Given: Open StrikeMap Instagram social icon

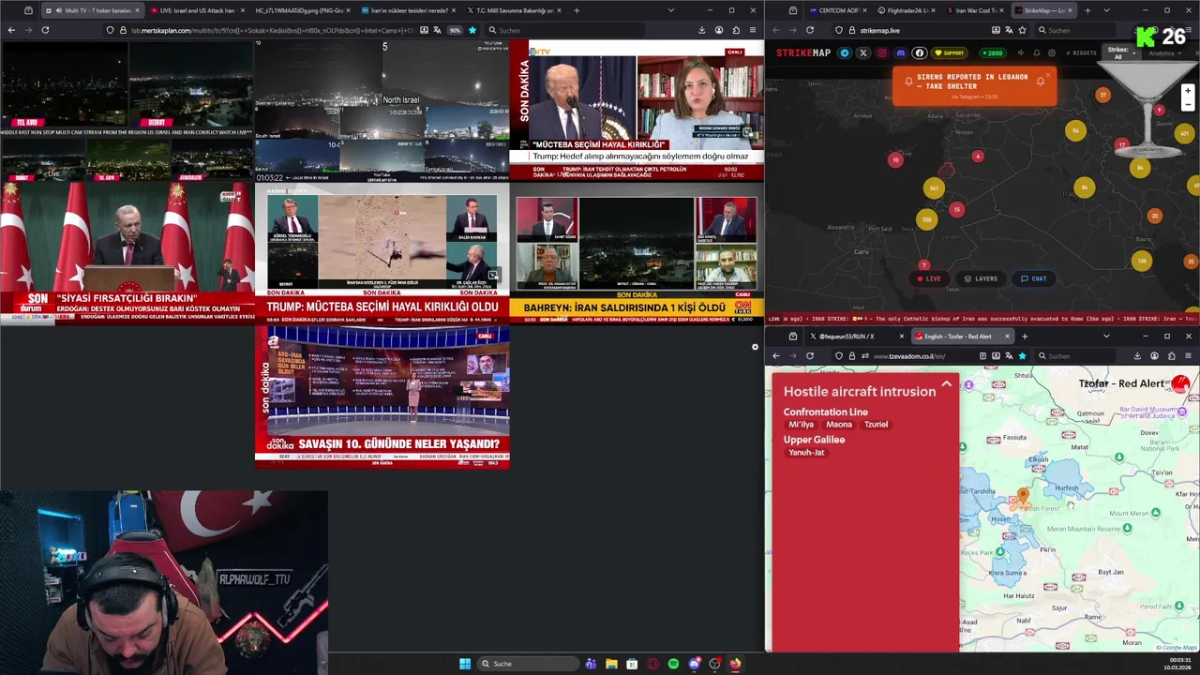Looking at the screenshot, I should tap(882, 52).
